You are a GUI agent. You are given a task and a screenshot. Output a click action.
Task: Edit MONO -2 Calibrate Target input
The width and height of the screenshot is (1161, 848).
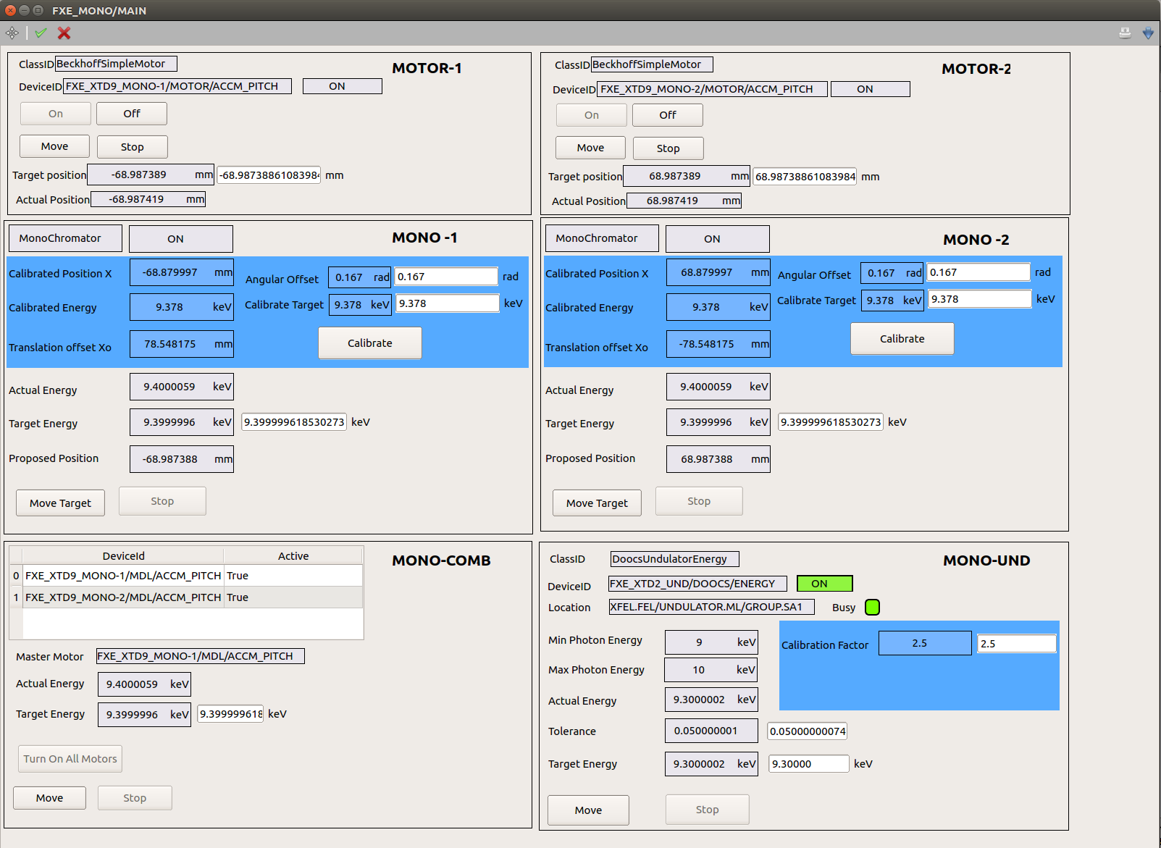pyautogui.click(x=981, y=299)
